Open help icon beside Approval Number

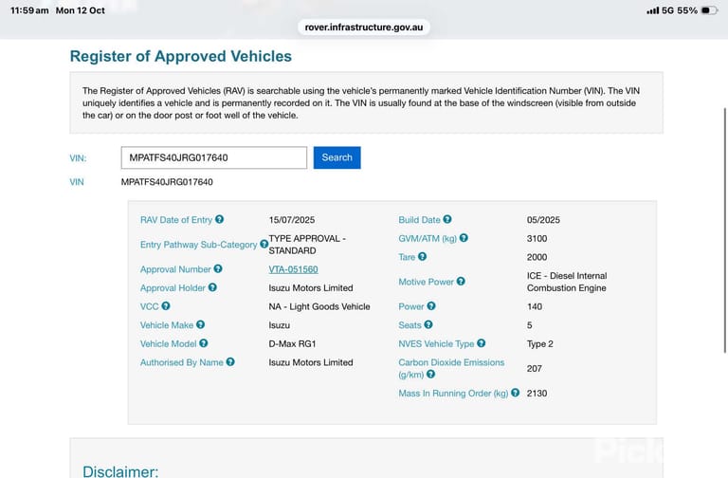point(218,268)
